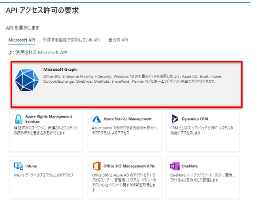The width and height of the screenshot is (273, 211).
Task: Click the OneNote ノートブック description text
Action: [202, 177]
